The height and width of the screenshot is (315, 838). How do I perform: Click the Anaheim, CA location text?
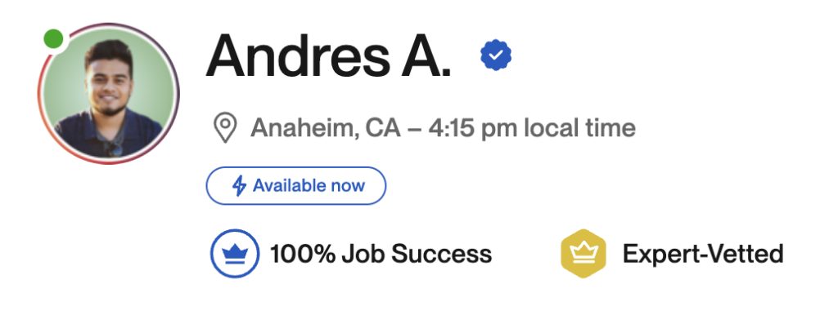326,128
